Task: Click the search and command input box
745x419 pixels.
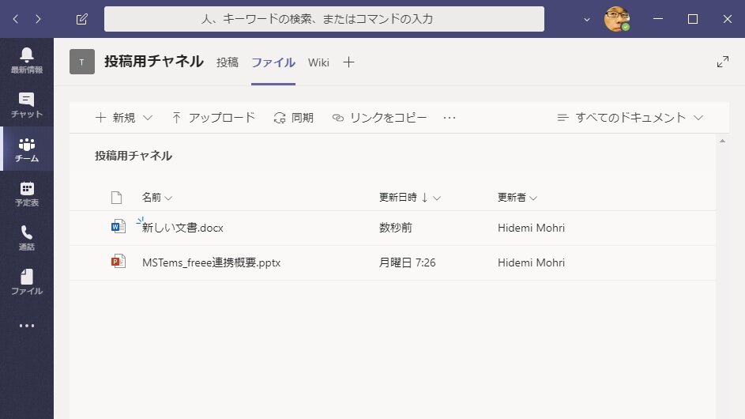Action: (324, 19)
